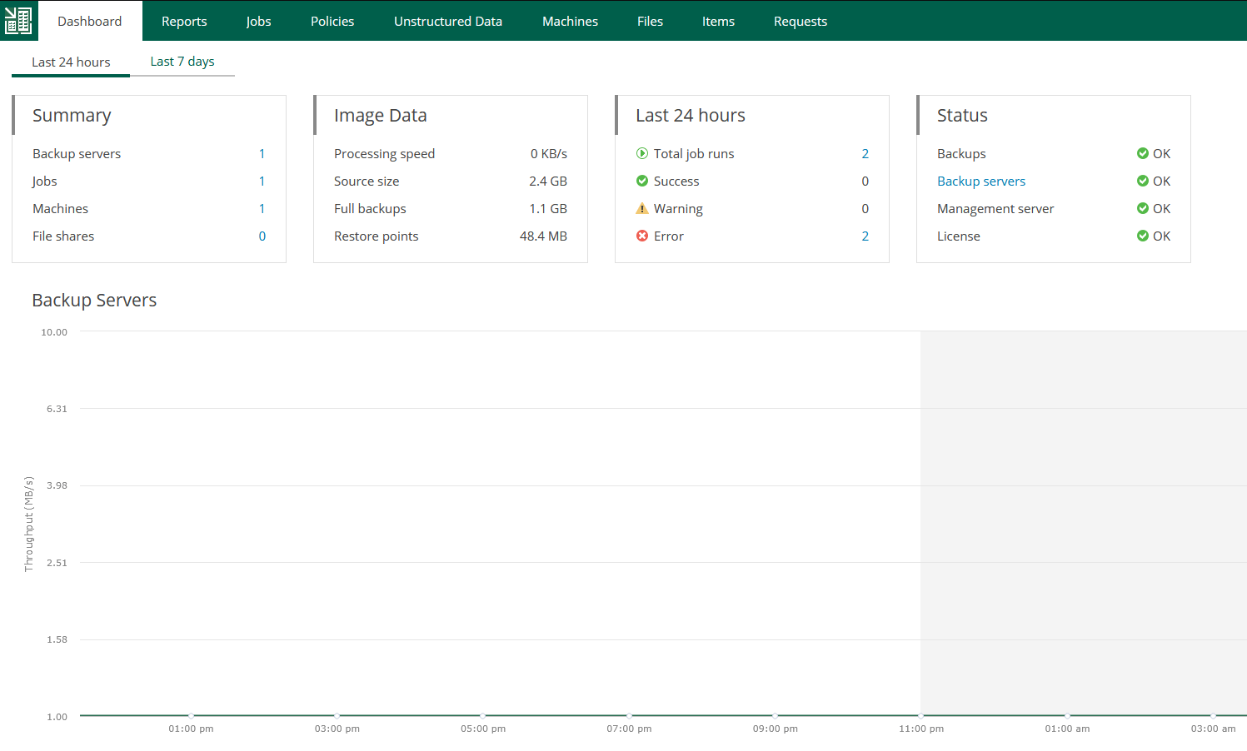Navigate to the Jobs page
Viewport: 1247px width, 751px height.
(x=258, y=21)
